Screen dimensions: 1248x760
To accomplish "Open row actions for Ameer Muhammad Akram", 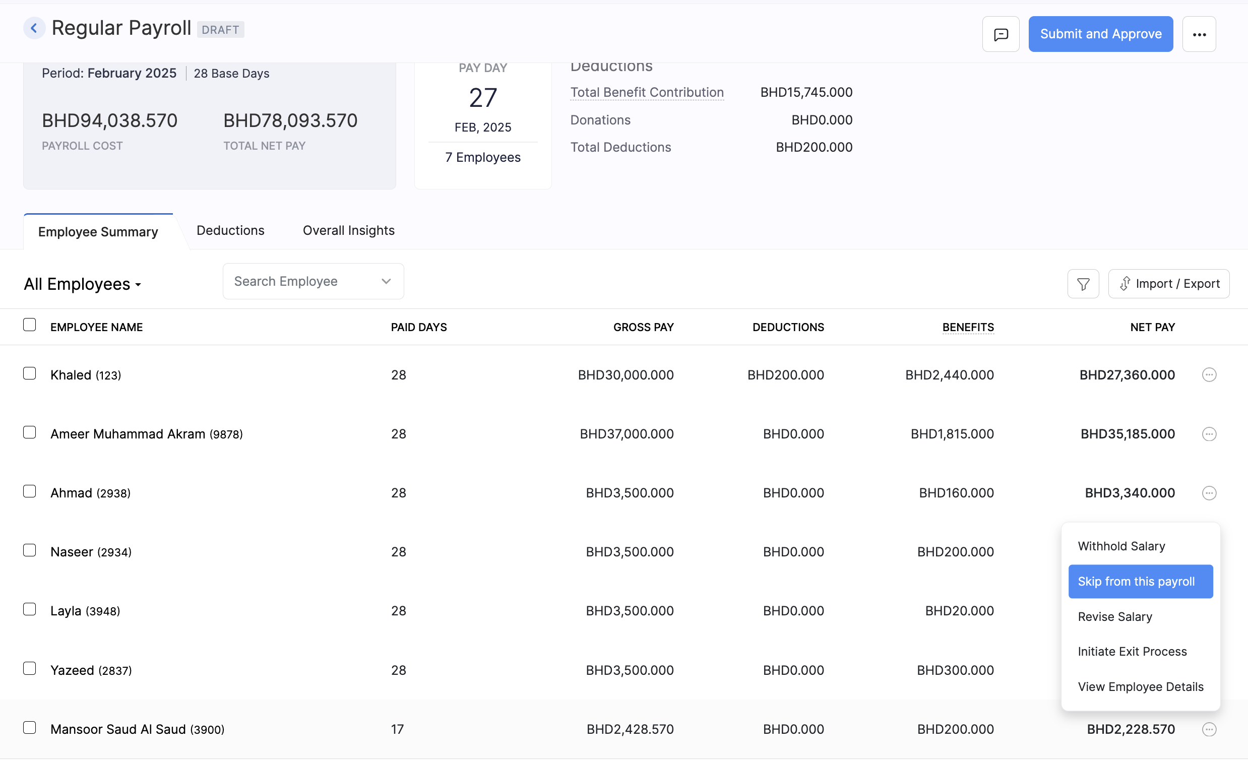I will click(x=1210, y=434).
